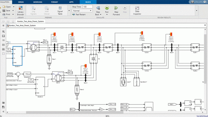The height and width of the screenshot is (117, 208).
Task: Click the vertical canvas scrollbar
Action: click(x=205, y=59)
